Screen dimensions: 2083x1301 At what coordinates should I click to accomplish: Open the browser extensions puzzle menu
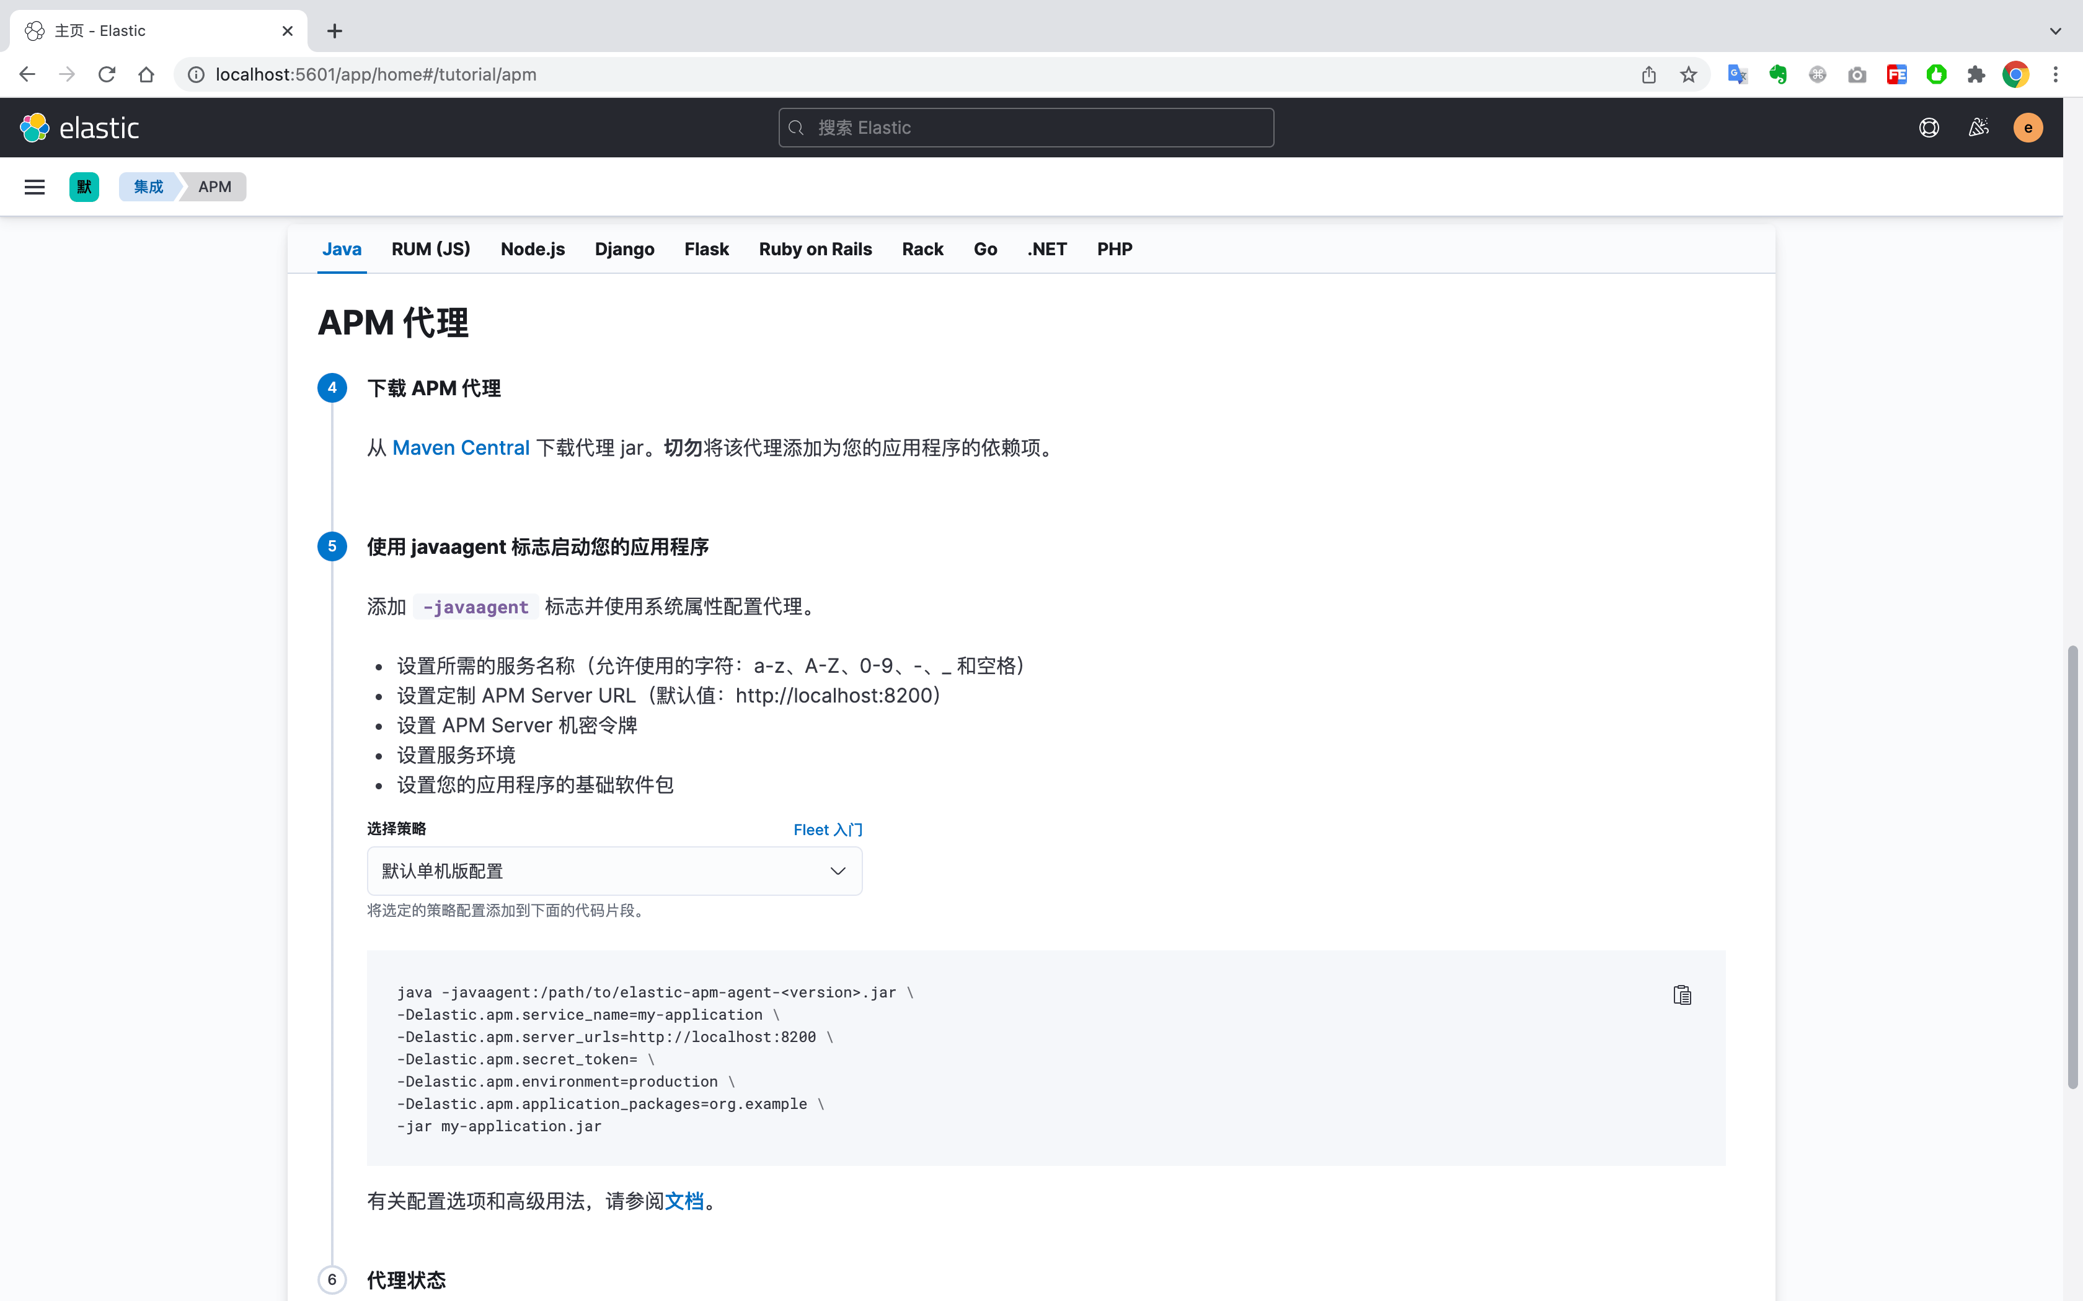click(1975, 75)
